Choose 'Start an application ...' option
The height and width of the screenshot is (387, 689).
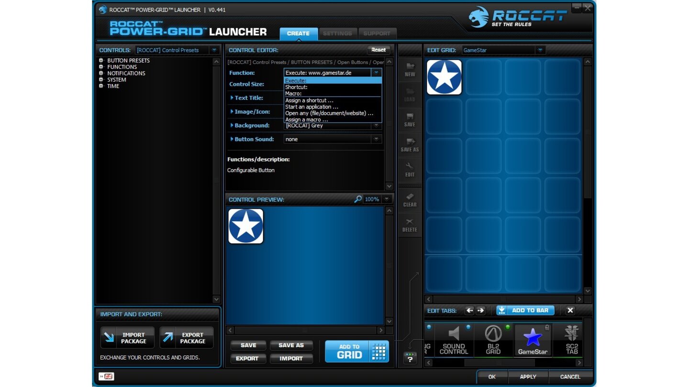[333, 107]
